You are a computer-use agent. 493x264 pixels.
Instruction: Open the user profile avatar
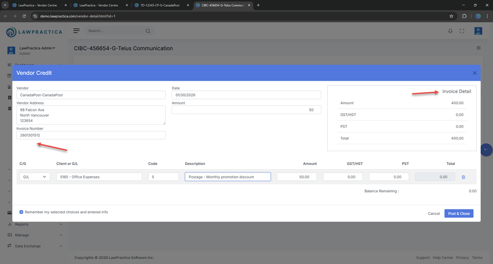(478, 31)
